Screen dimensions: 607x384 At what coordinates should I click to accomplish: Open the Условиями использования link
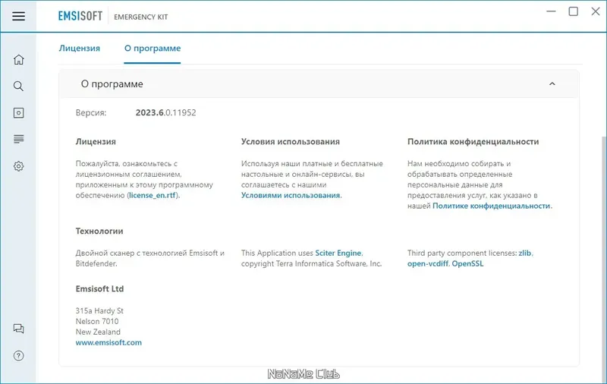(x=291, y=196)
